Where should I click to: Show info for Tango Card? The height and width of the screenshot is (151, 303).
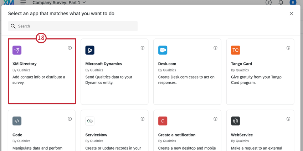click(288, 48)
